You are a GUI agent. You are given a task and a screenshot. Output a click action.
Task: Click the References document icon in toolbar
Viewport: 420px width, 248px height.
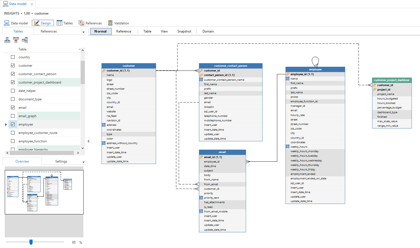(81, 23)
